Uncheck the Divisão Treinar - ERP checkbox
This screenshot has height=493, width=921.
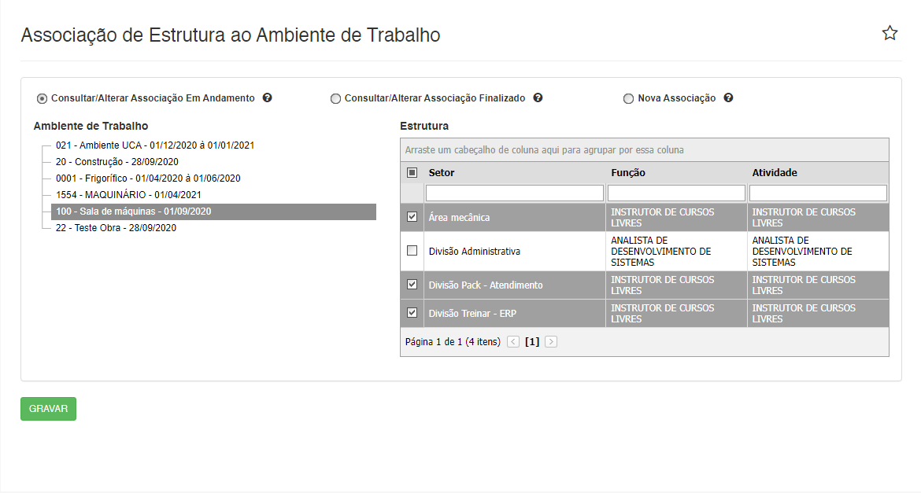pos(412,313)
